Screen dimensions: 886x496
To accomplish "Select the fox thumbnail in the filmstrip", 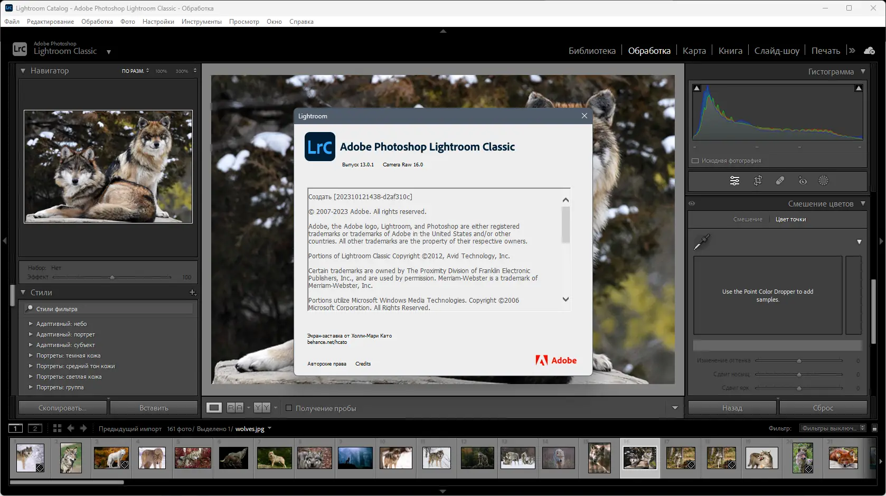I will (843, 457).
